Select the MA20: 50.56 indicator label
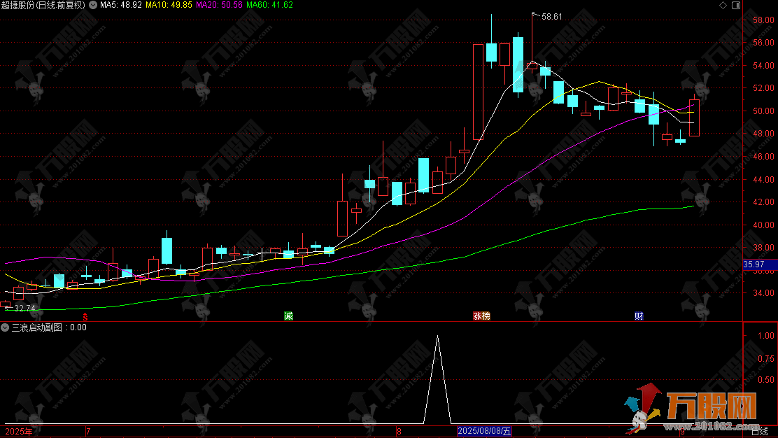 (219, 5)
